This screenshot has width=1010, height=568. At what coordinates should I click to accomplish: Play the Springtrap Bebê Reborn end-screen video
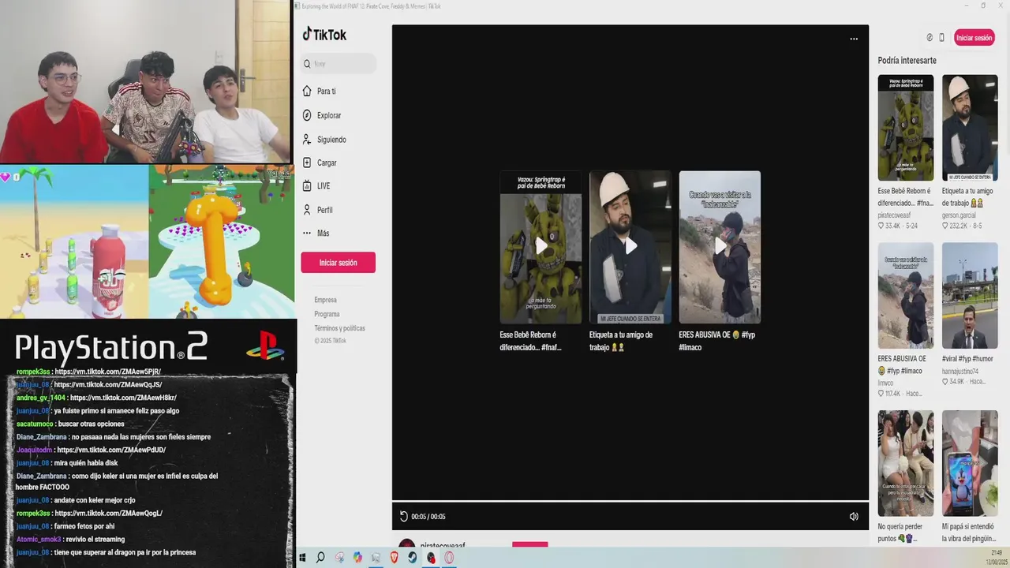click(541, 247)
